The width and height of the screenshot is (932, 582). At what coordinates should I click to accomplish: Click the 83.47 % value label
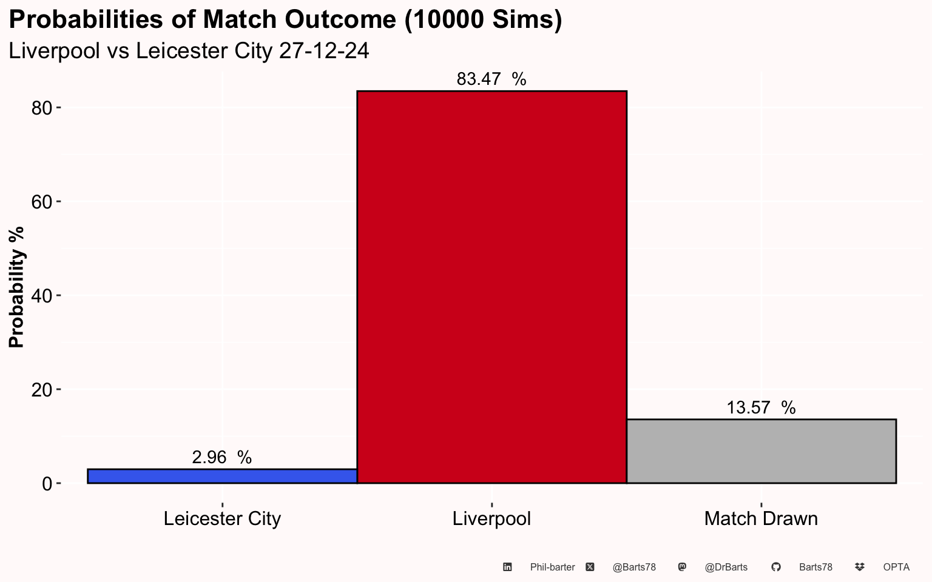491,79
